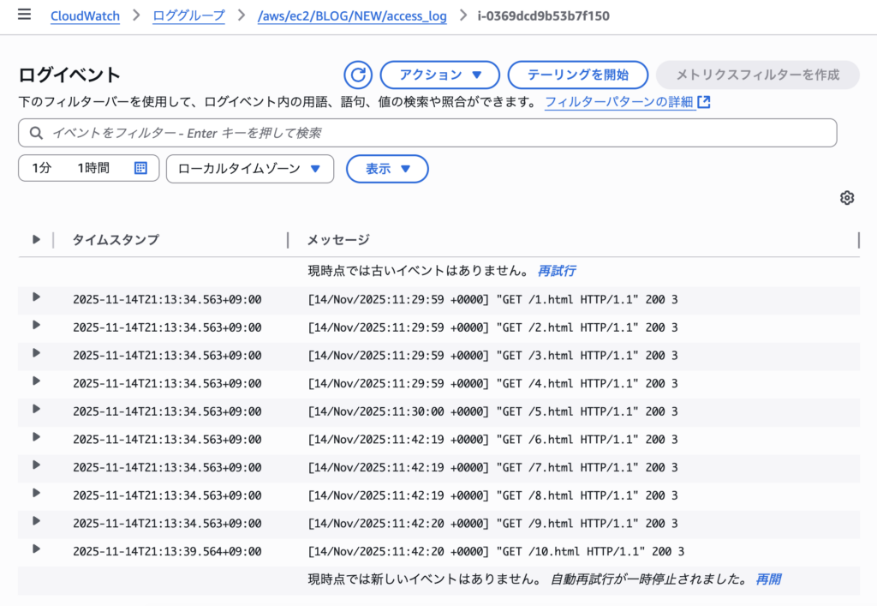The image size is (877, 606).
Task: Open the アクション dropdown menu
Action: coord(439,75)
